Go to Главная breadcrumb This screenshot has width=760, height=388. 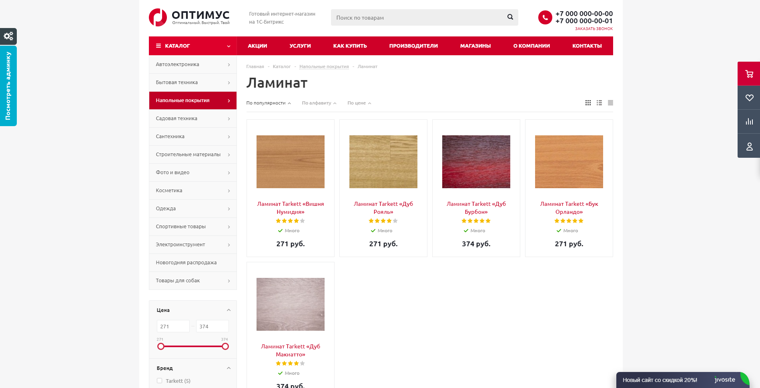pyautogui.click(x=255, y=66)
